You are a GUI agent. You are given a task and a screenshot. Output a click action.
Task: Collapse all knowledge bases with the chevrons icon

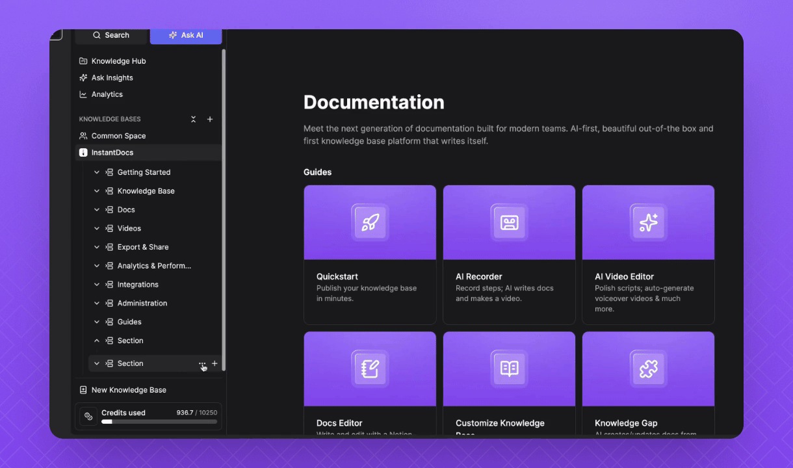(x=193, y=120)
